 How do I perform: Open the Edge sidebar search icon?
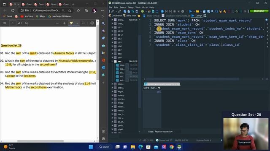coord(103,23)
